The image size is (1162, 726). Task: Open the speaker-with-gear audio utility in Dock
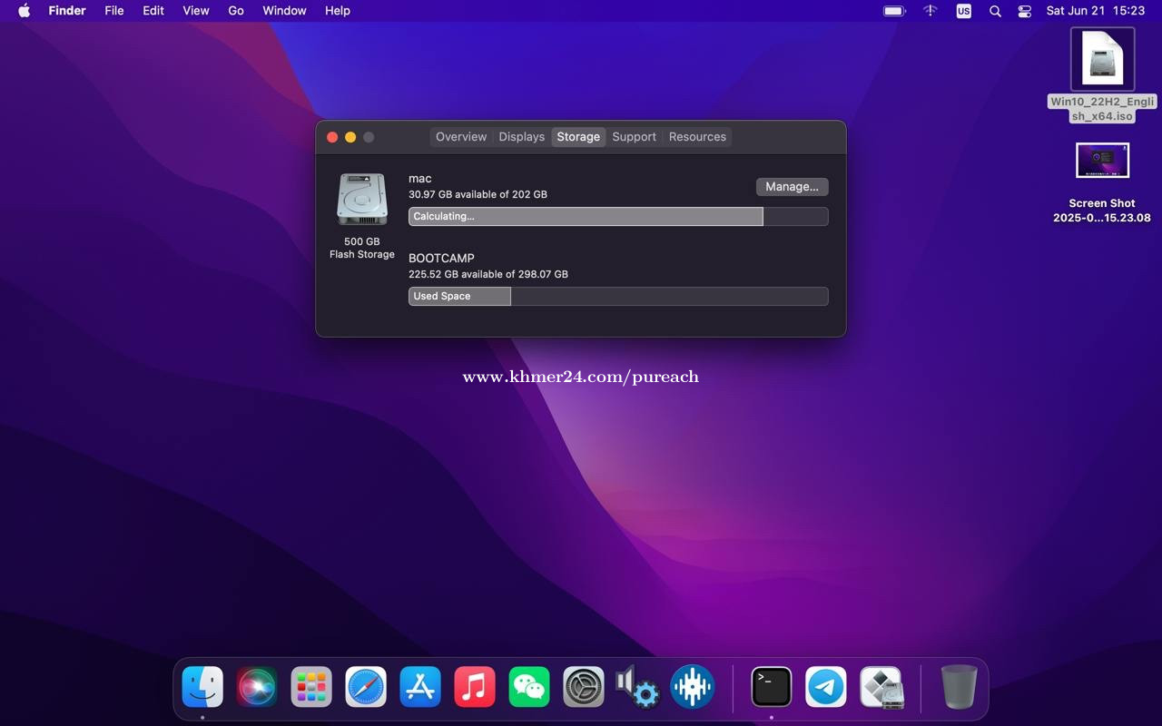point(637,687)
